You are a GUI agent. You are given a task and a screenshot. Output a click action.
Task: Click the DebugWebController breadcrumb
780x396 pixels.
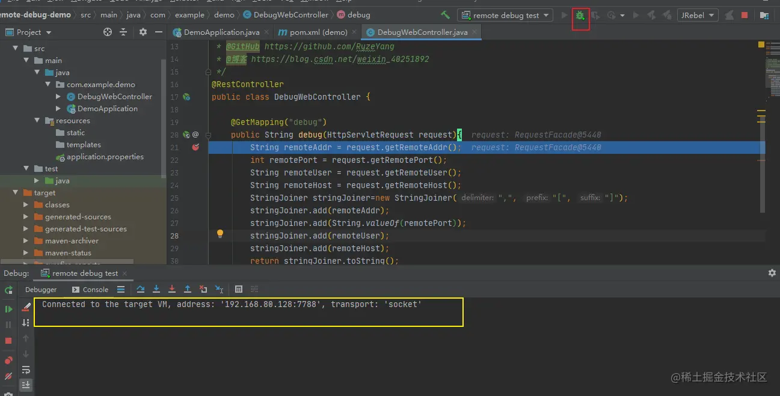286,14
